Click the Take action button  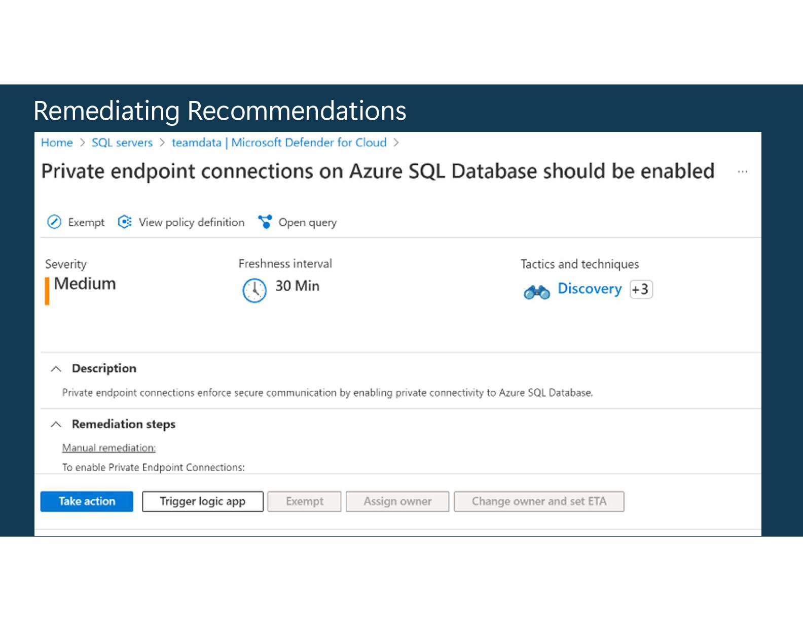[87, 501]
